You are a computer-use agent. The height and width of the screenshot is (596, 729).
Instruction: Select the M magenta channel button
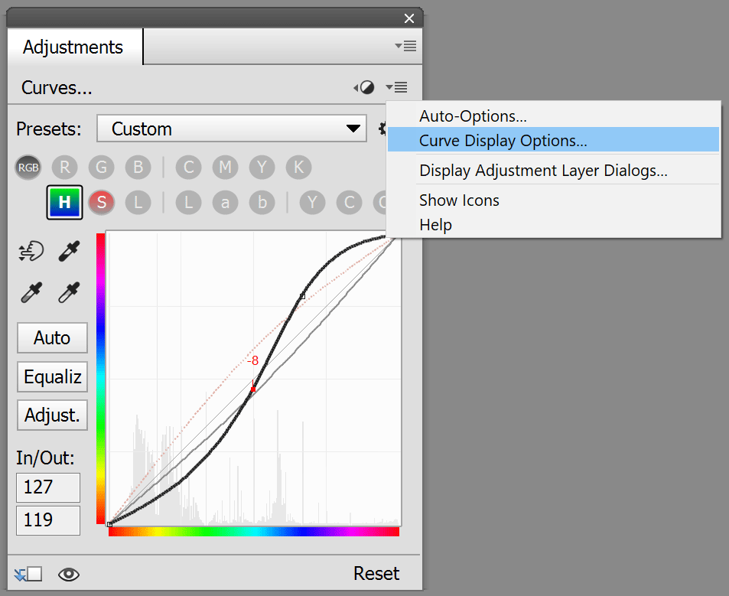(225, 168)
